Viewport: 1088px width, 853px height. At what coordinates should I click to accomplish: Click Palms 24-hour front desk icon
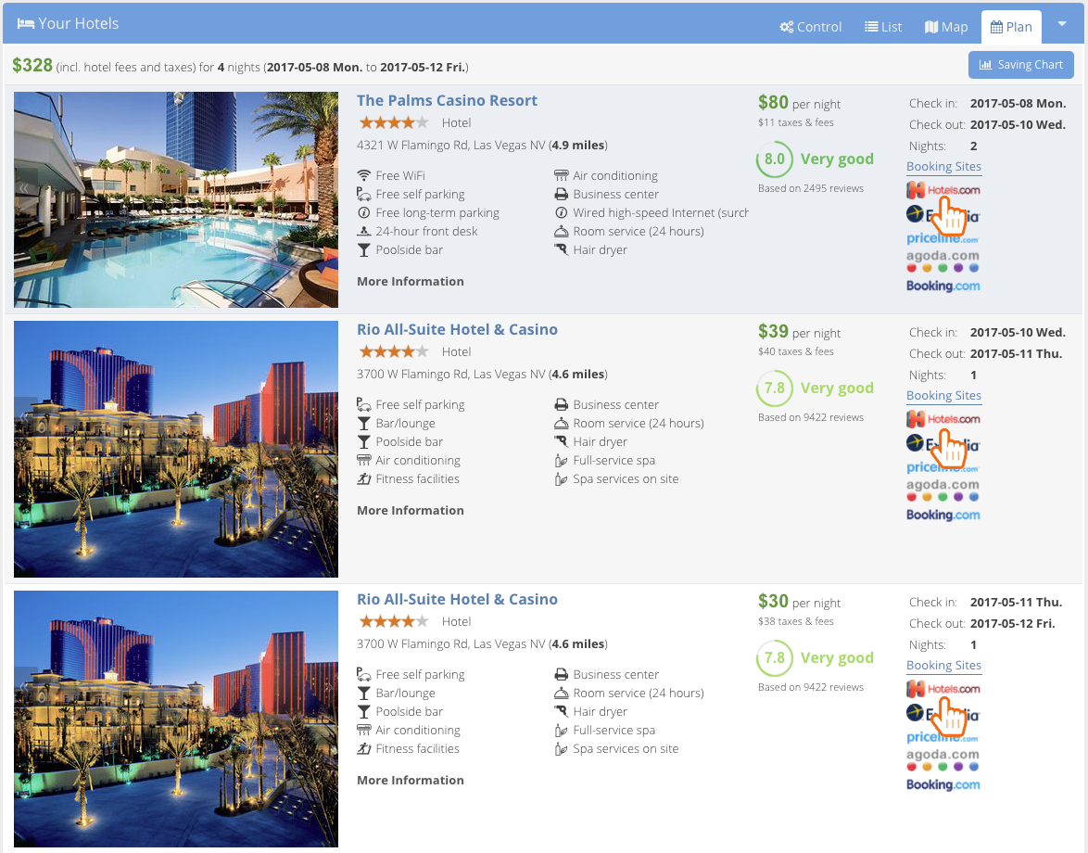click(363, 231)
